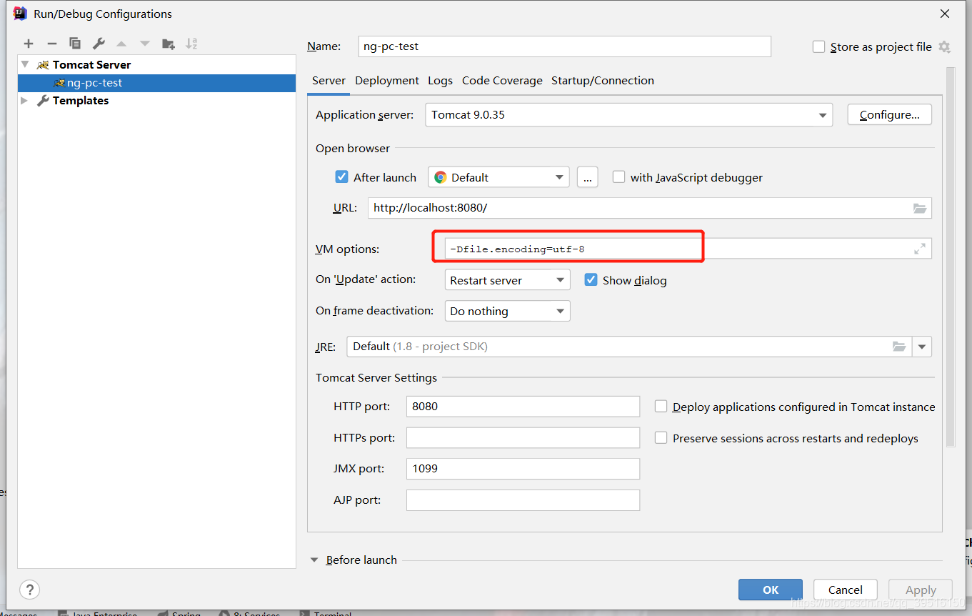Switch to the Deployment tab

coord(387,81)
